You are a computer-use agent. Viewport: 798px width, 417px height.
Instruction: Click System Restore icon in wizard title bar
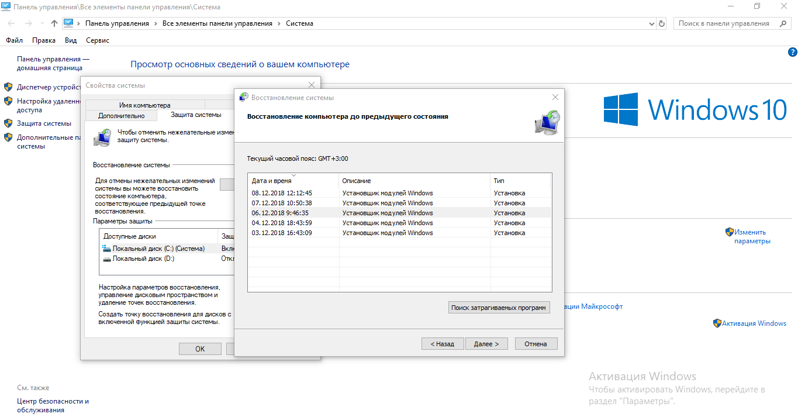click(x=244, y=97)
